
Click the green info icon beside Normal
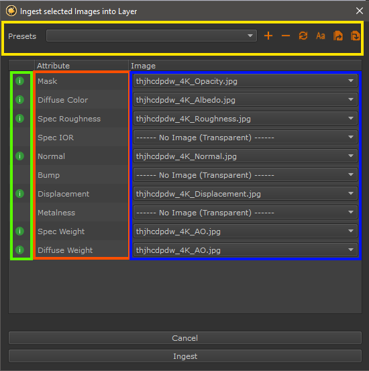19,156
